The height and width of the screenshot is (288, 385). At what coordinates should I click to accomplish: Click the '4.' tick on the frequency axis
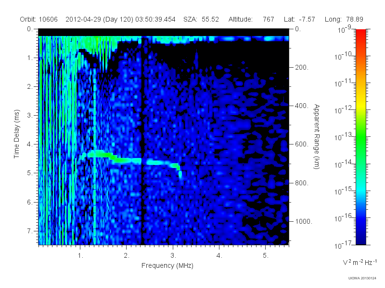(x=219, y=255)
